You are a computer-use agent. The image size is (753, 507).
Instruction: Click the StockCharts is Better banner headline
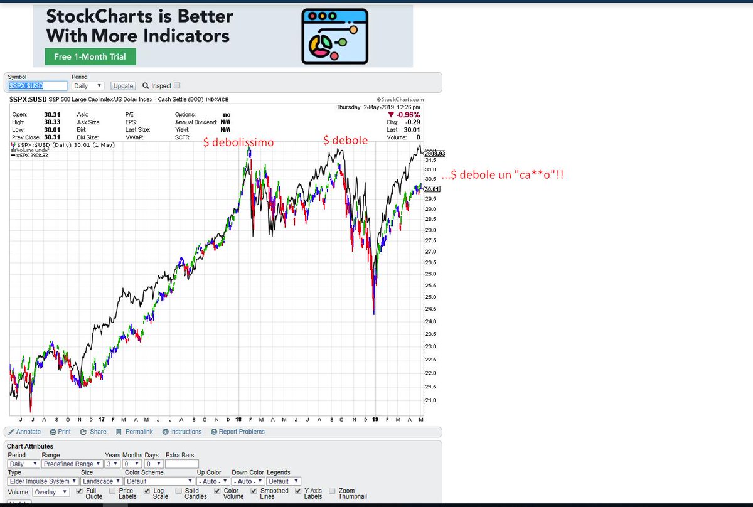139,26
